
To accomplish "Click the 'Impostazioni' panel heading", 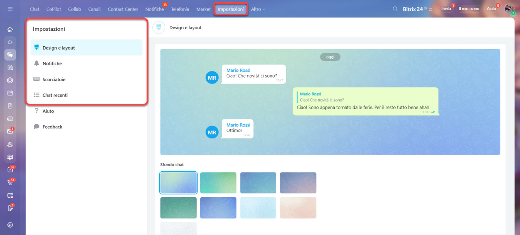I will pyautogui.click(x=49, y=29).
